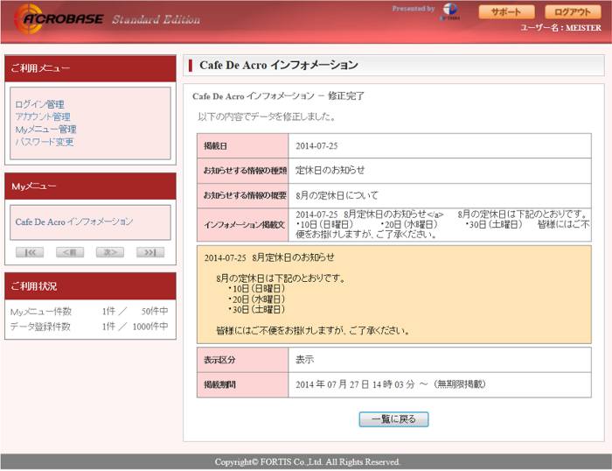Click the orange announcement preview box
Viewport: 612px width, 471px height.
(x=393, y=294)
